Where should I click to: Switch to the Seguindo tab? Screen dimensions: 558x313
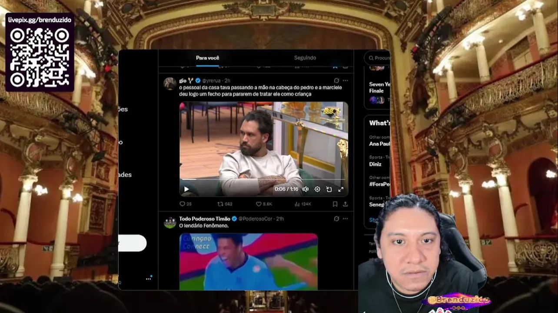click(305, 58)
